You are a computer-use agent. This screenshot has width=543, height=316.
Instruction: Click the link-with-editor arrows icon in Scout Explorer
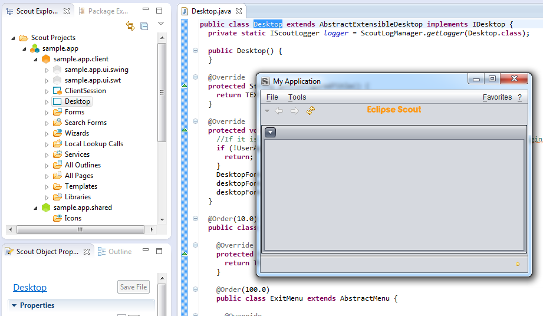pos(130,26)
